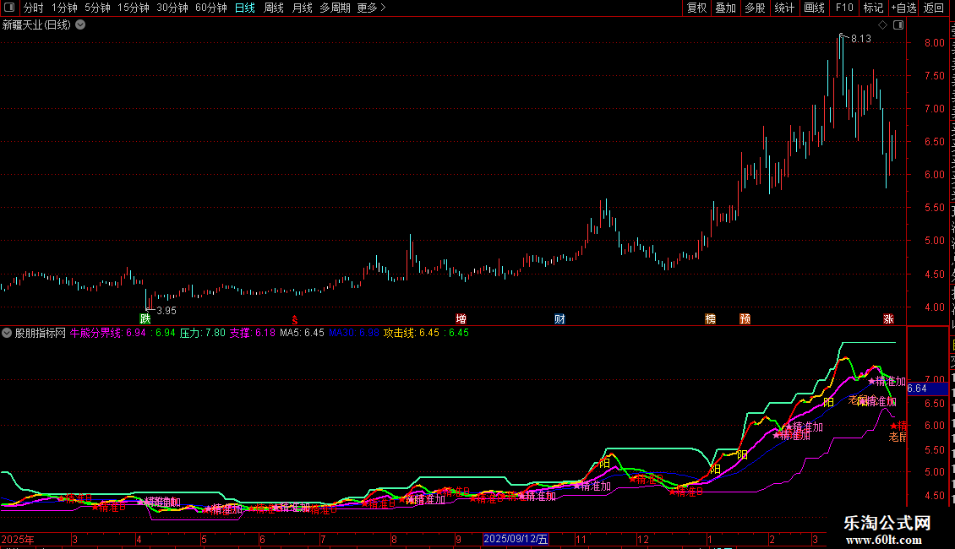Open the 新疆天业 chart title dropdown arrow
Screen dimensions: 955x549
[x=80, y=25]
